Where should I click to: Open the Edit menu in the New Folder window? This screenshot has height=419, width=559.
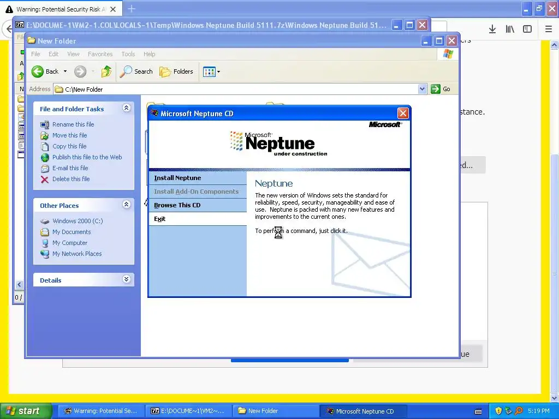53,54
